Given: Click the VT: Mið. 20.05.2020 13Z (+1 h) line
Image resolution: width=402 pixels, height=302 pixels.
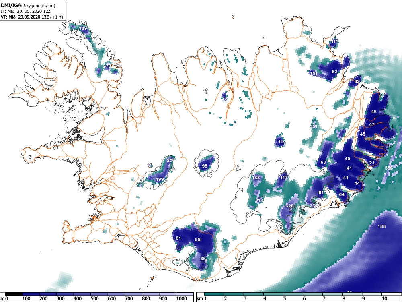Looking at the screenshot, I should [x=31, y=17].
